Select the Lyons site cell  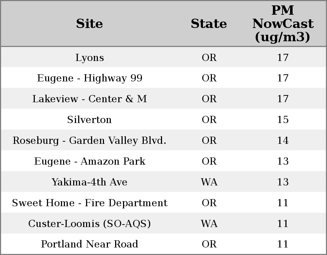click(90, 57)
